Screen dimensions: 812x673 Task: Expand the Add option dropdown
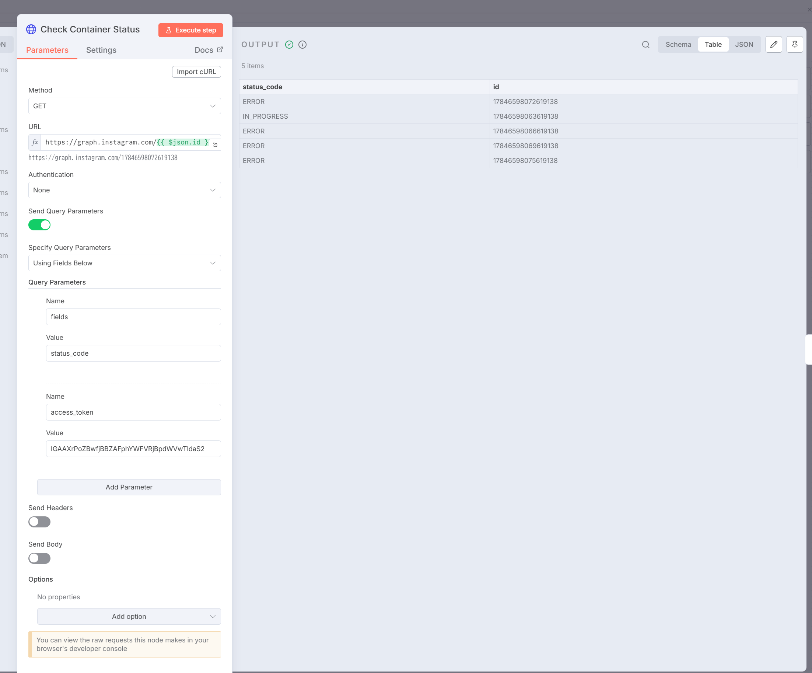pyautogui.click(x=129, y=616)
